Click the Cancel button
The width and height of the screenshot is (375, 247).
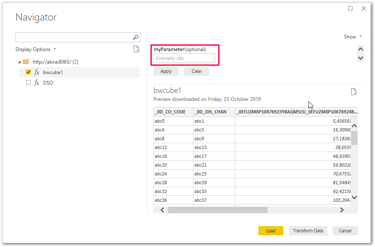(x=345, y=231)
